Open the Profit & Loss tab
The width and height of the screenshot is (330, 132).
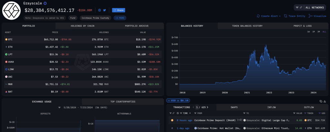click(x=303, y=26)
